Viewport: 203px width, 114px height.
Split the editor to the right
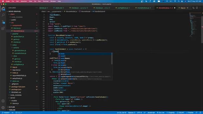pos(197,8)
